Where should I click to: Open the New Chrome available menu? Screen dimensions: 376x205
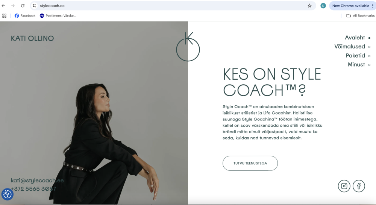click(x=352, y=6)
